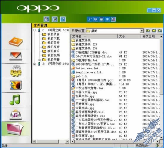
Task: Click the first document toolbar icon
Action: [x=47, y=19]
